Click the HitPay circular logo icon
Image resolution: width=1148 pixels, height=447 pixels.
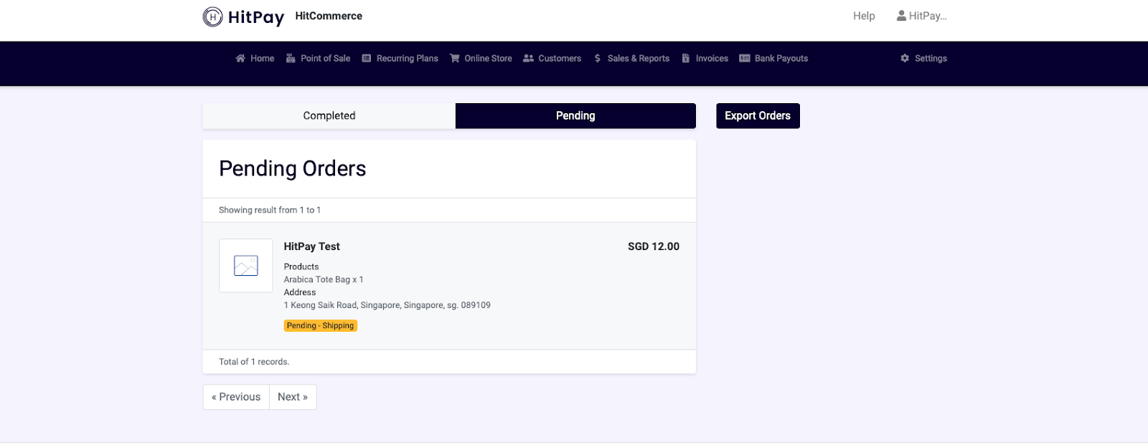(212, 16)
